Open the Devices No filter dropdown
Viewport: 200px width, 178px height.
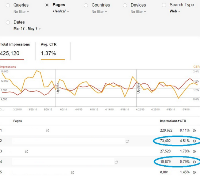click(138, 12)
